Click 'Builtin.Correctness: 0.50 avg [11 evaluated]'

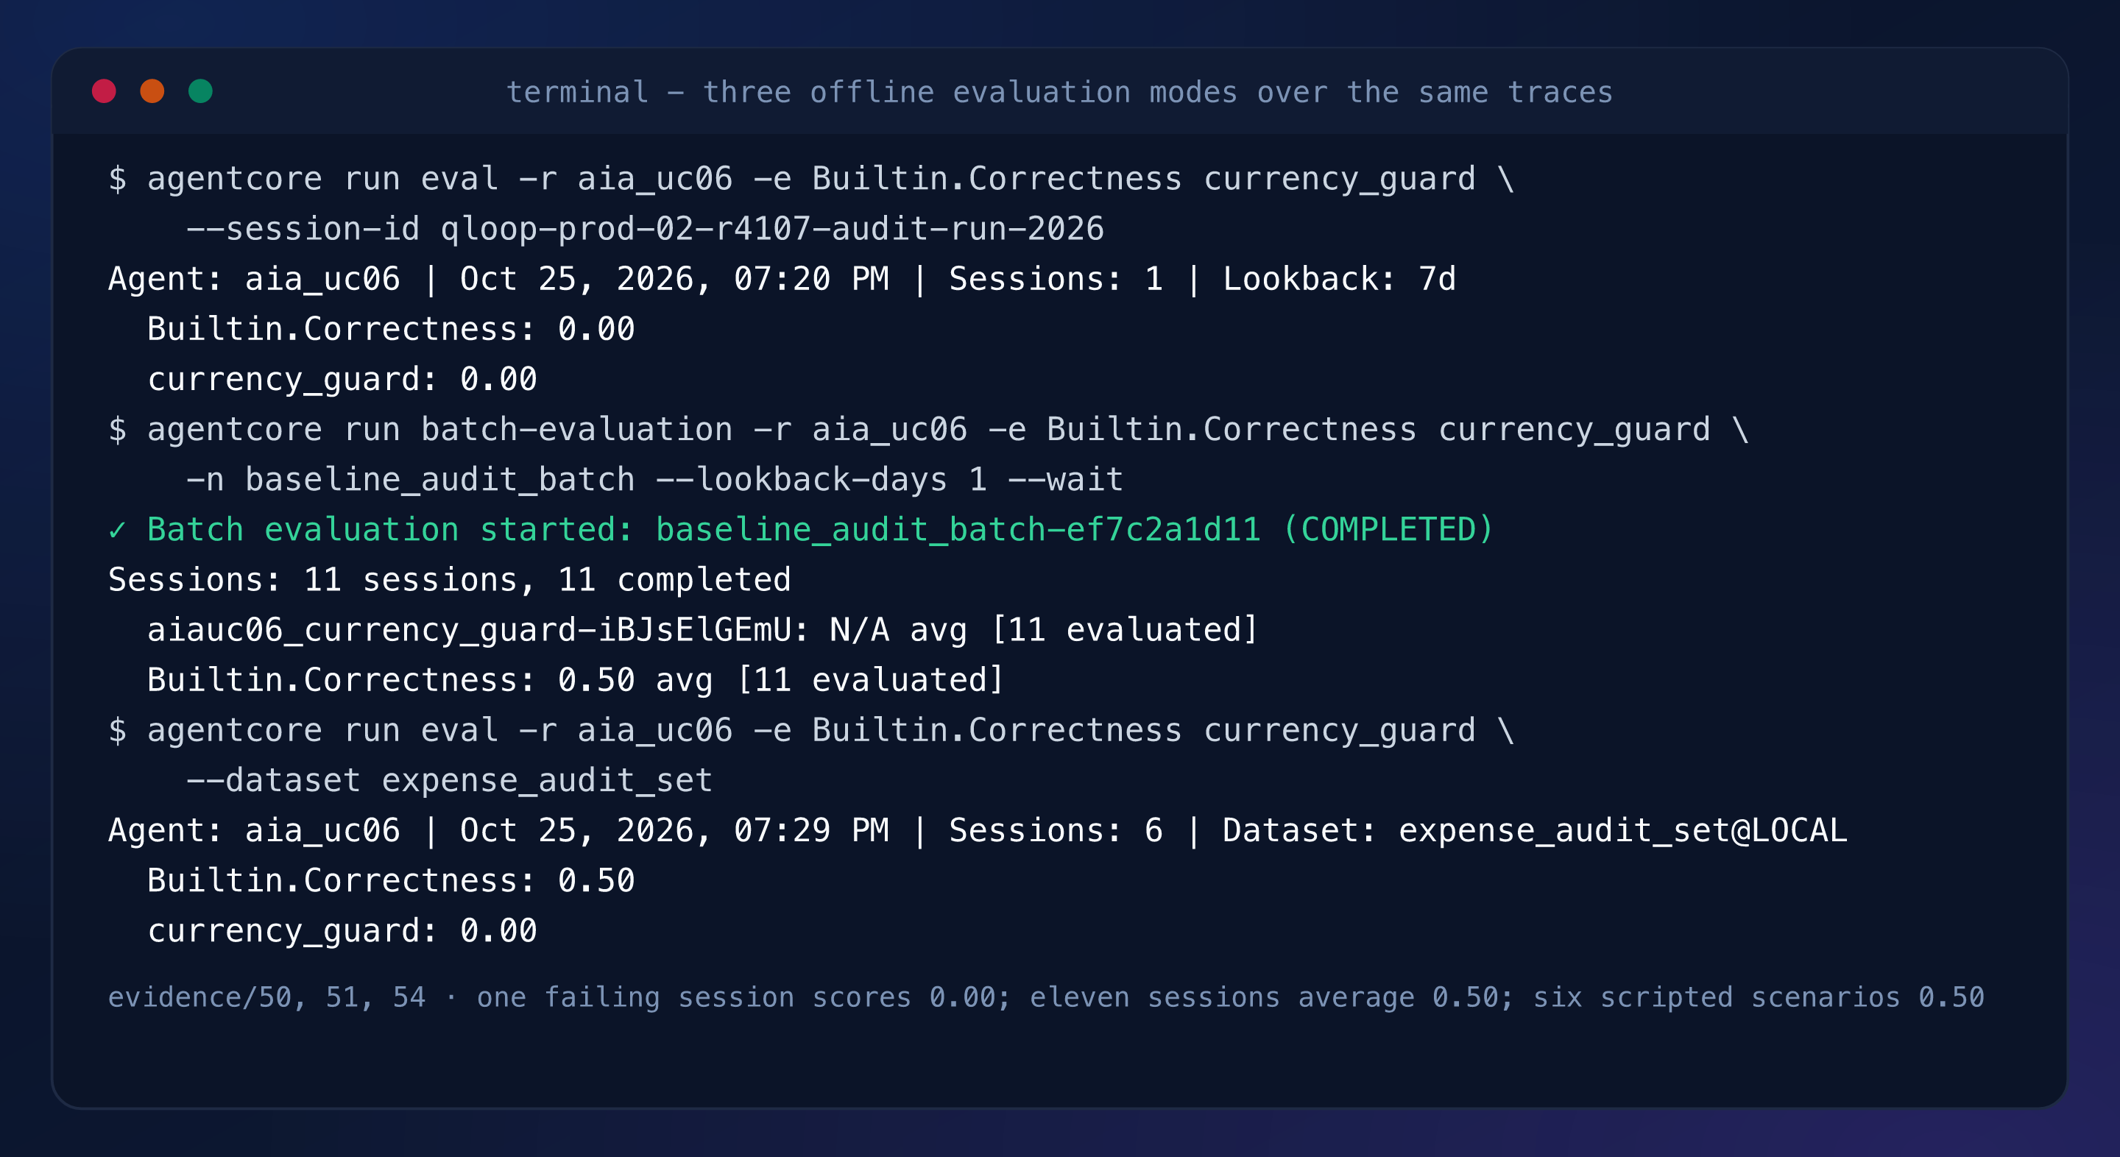pos(576,681)
